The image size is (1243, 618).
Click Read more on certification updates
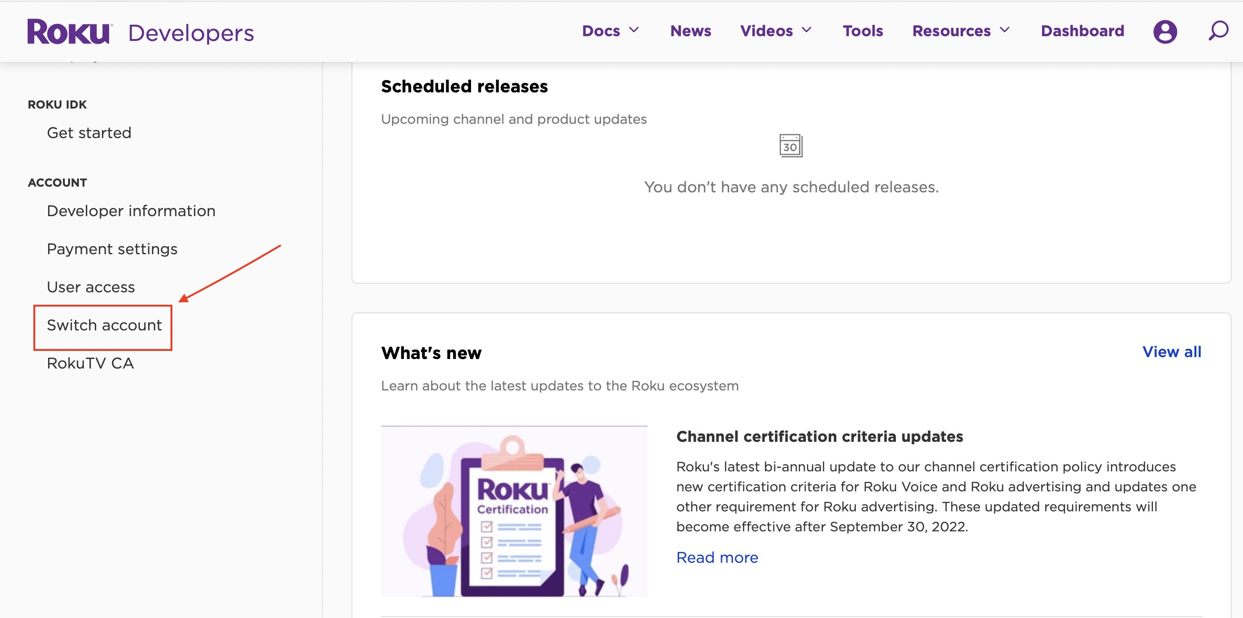click(717, 557)
